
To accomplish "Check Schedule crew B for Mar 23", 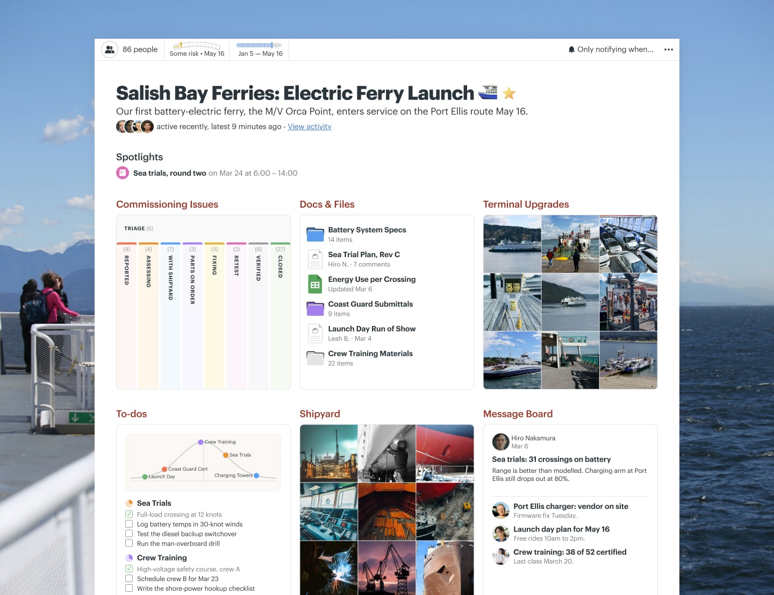I will (x=129, y=578).
